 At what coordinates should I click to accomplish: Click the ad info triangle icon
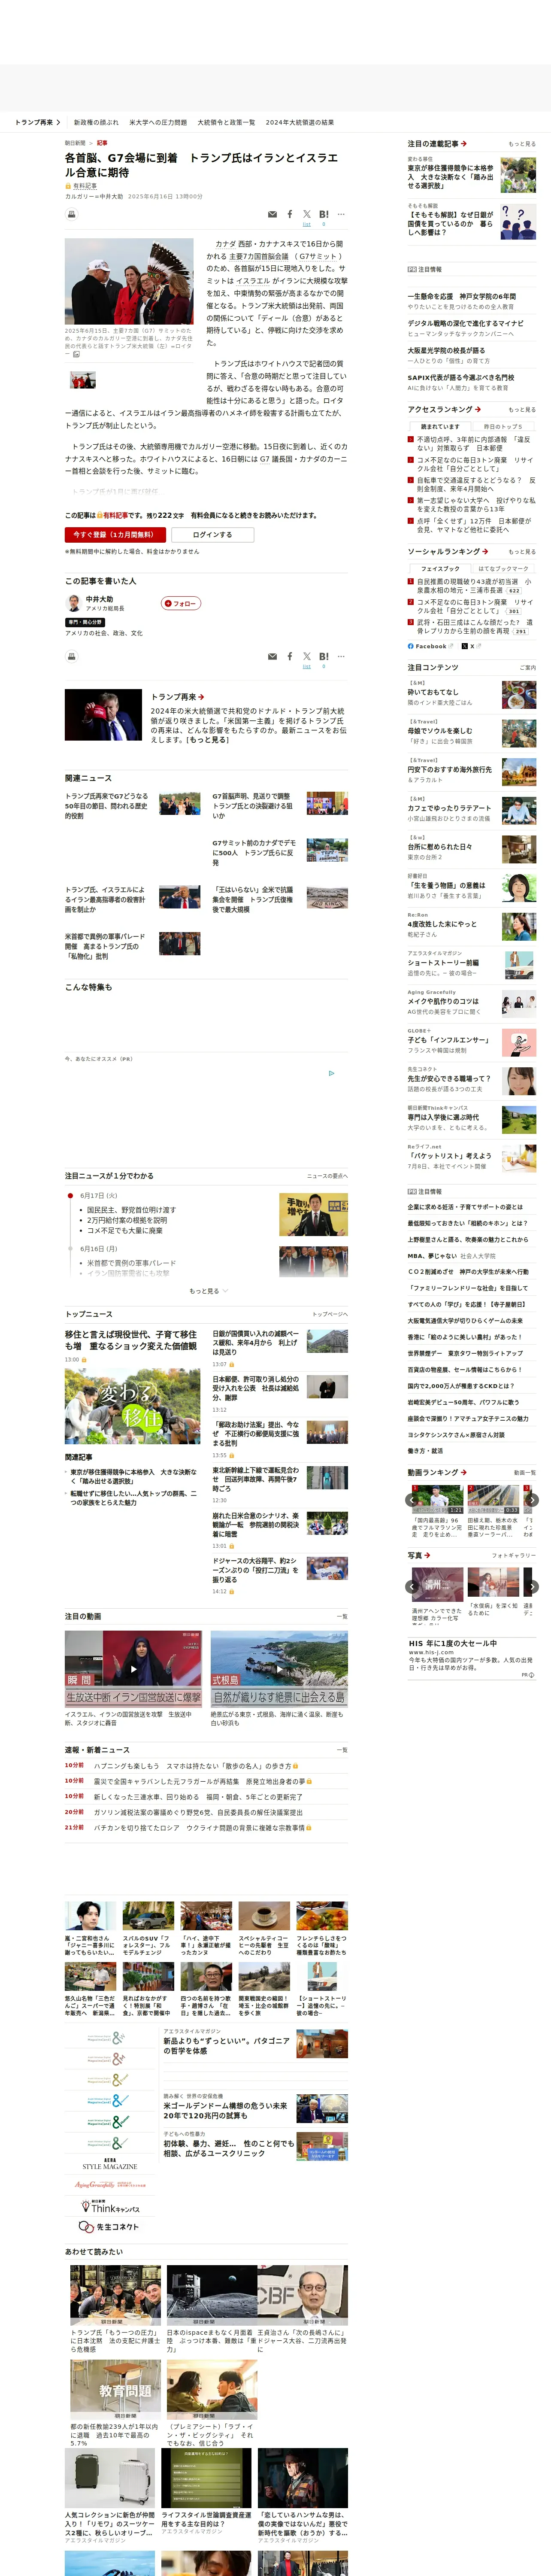click(x=332, y=1073)
